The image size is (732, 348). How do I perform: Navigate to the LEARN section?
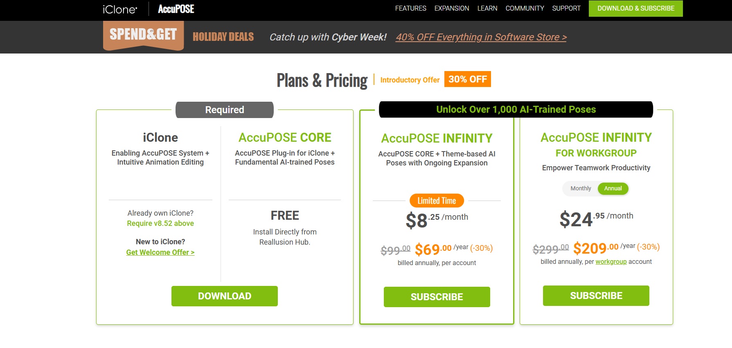point(487,8)
